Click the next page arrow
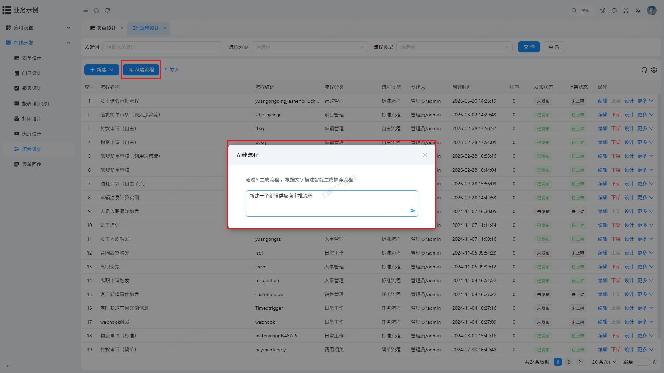Viewport: 664px width, 373px height. tap(580, 362)
